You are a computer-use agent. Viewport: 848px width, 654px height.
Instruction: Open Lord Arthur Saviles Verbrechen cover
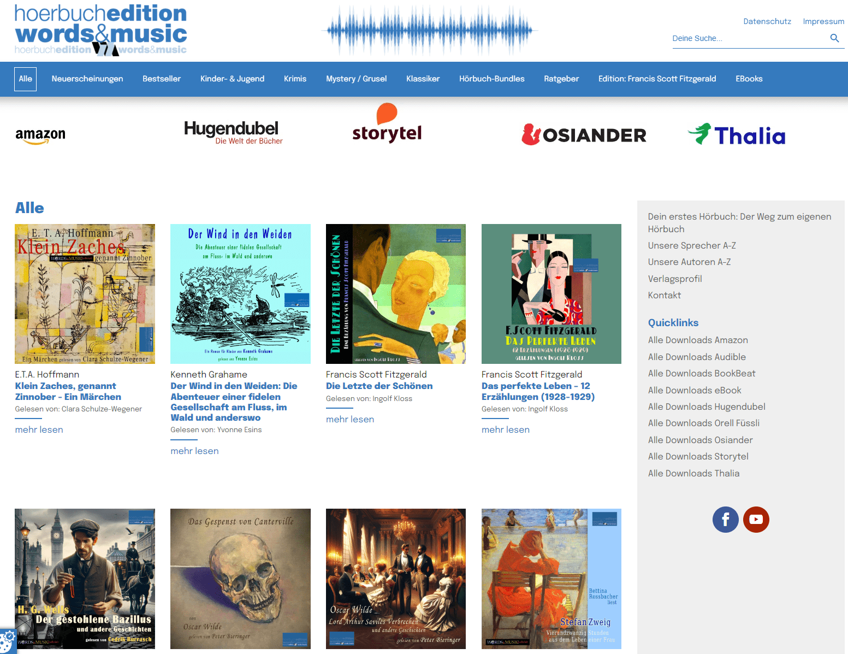coord(396,579)
